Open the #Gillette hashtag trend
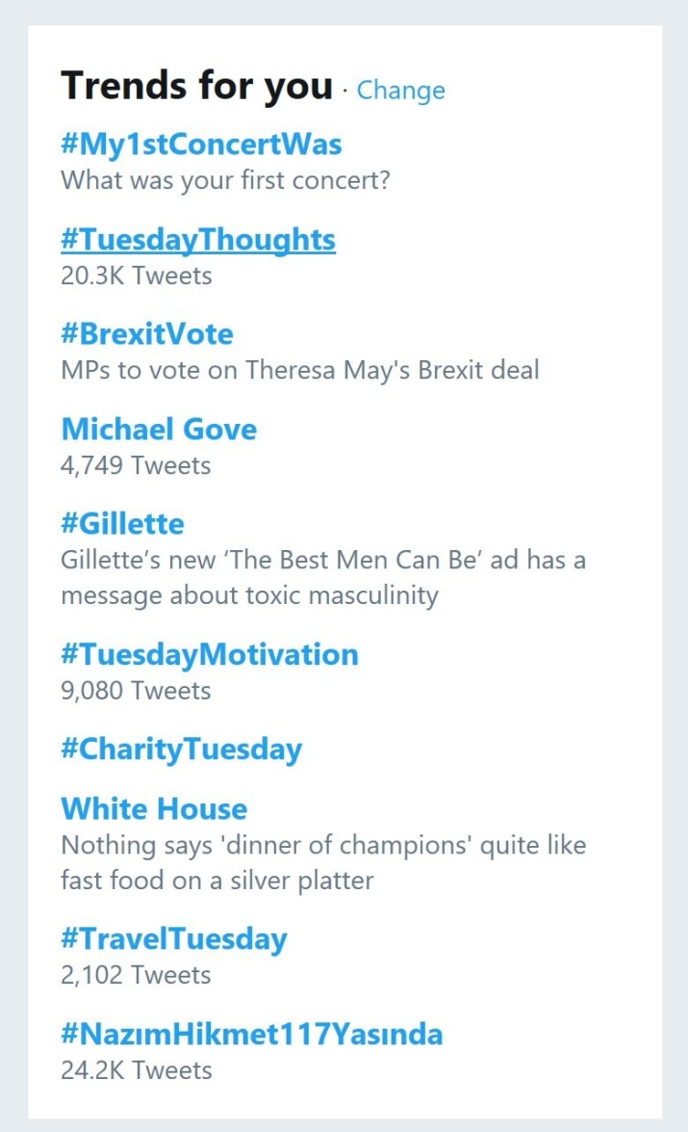This screenshot has width=688, height=1132. coord(122,524)
